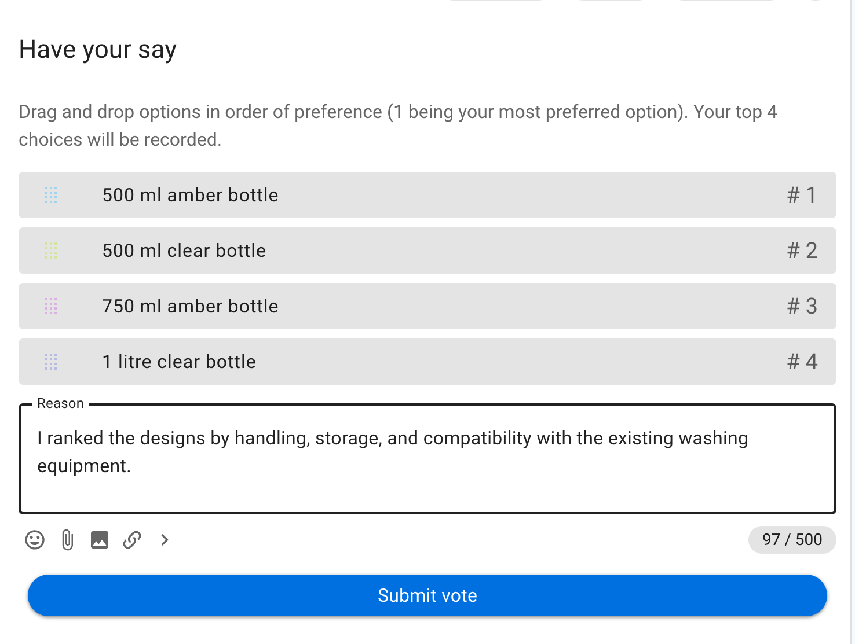The height and width of the screenshot is (644, 855).
Task: Click the #4 rank label
Action: [802, 362]
